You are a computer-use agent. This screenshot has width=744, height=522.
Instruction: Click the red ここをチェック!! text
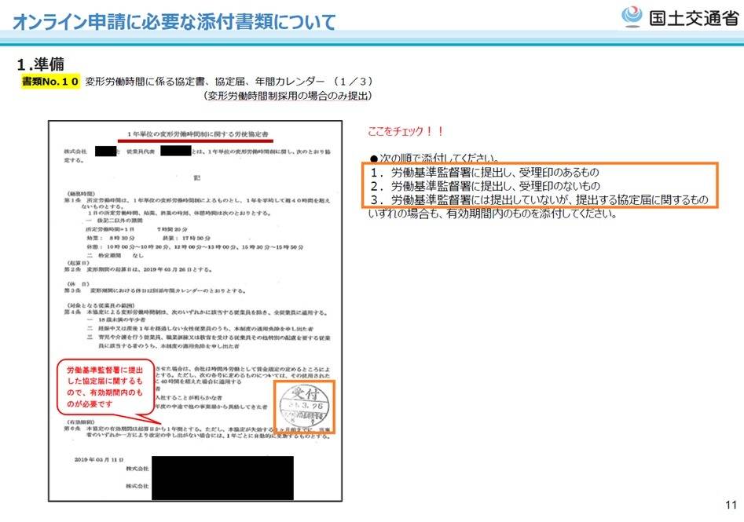pos(407,131)
